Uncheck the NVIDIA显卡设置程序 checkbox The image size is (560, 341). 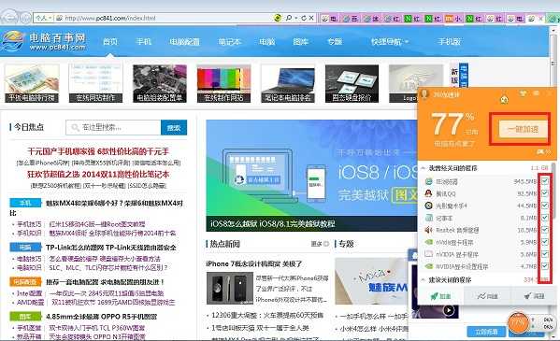click(545, 266)
